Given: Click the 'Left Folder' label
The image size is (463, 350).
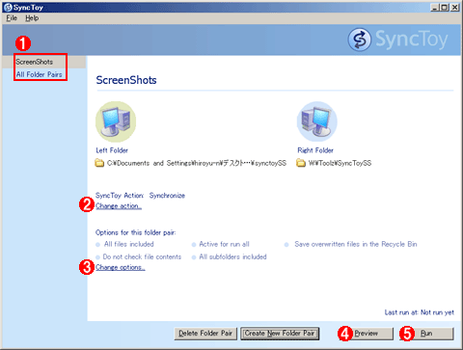Looking at the screenshot, I should 112,150.
